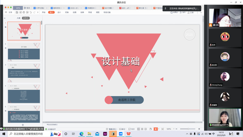Click the Print icon in WPS toolbar

[x=24, y=12]
